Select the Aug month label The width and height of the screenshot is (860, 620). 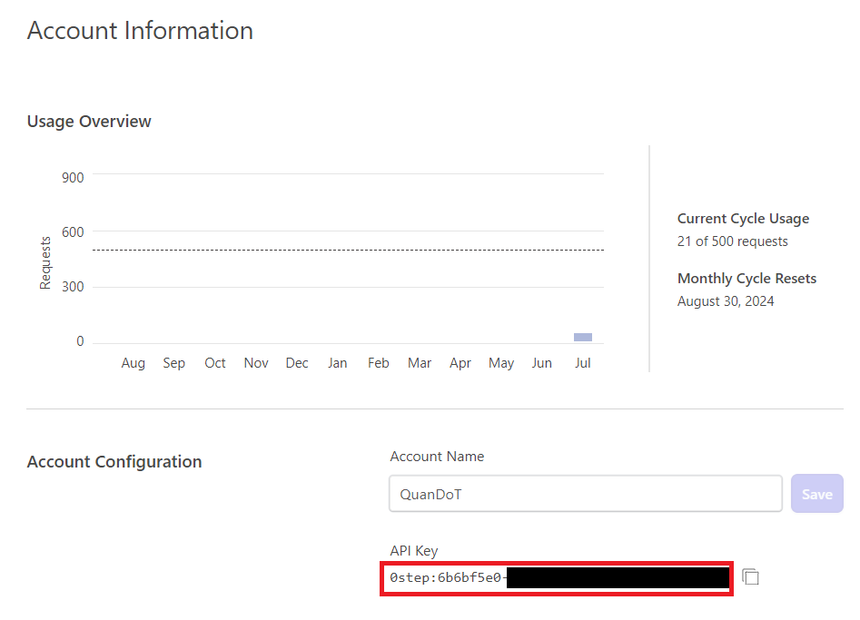[133, 362]
